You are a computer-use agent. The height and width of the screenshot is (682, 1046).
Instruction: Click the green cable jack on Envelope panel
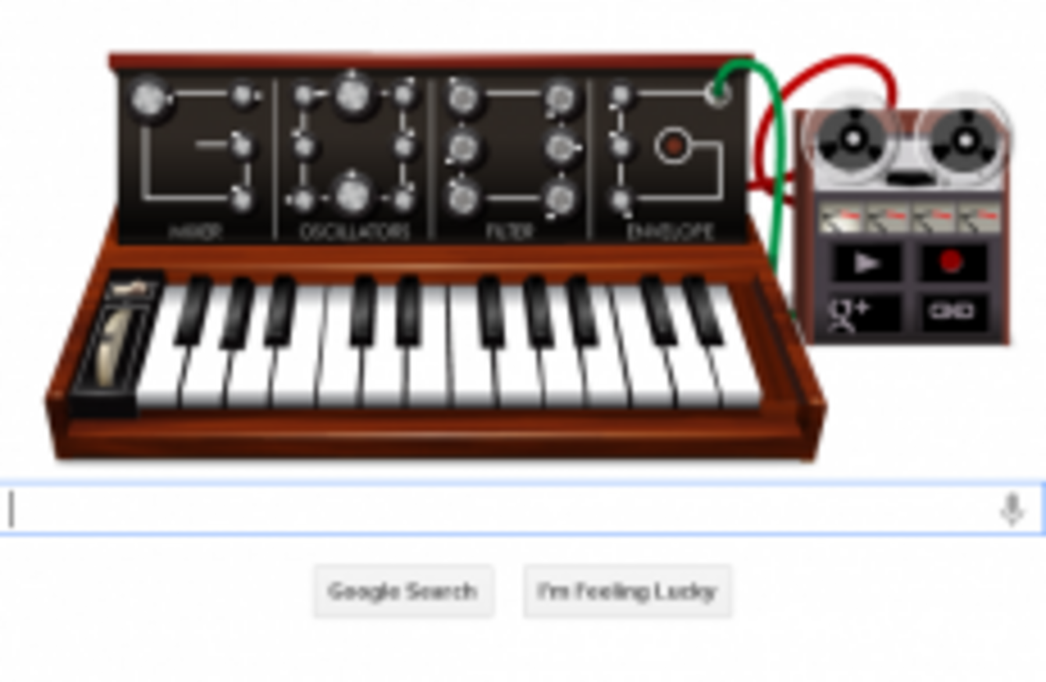(x=717, y=93)
